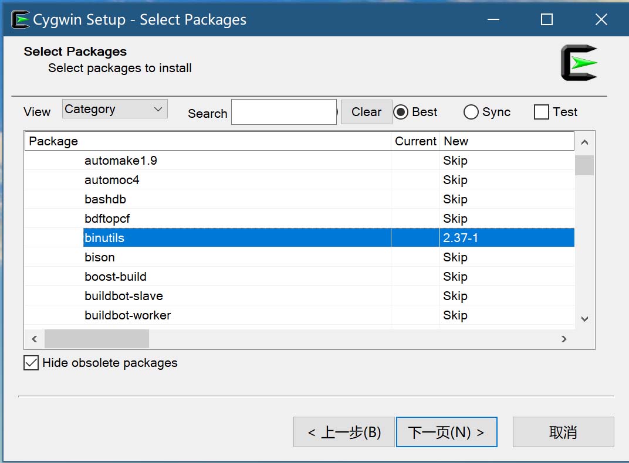Click the vertical scrollbar down arrow
Screen dimensions: 629x463
[x=584, y=319]
